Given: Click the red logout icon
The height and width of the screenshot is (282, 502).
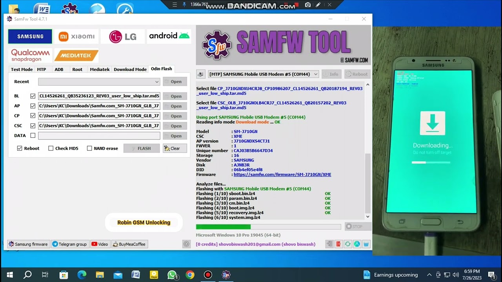Looking at the screenshot, I should [x=338, y=244].
